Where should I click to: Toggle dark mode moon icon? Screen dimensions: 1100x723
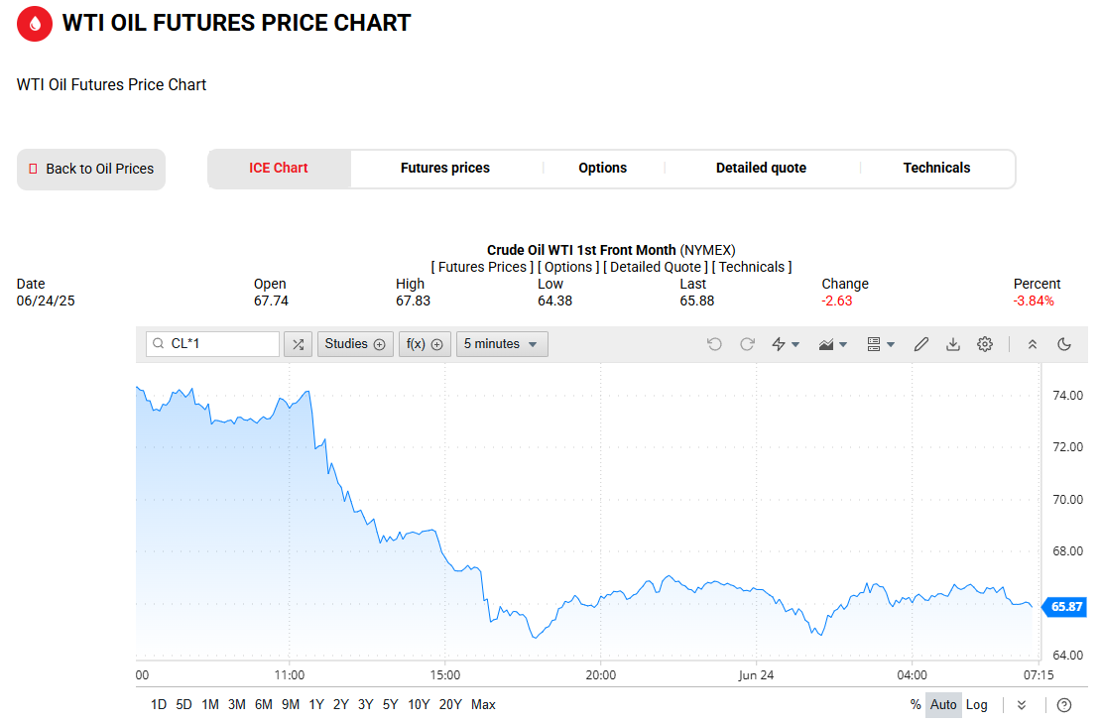(x=1064, y=344)
